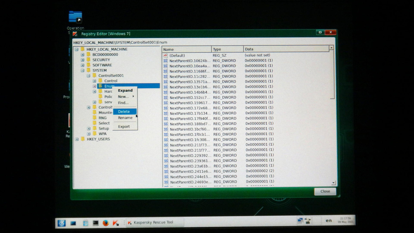414x233 pixels.
Task: Sort by the Type column header
Action: pyautogui.click(x=227, y=49)
